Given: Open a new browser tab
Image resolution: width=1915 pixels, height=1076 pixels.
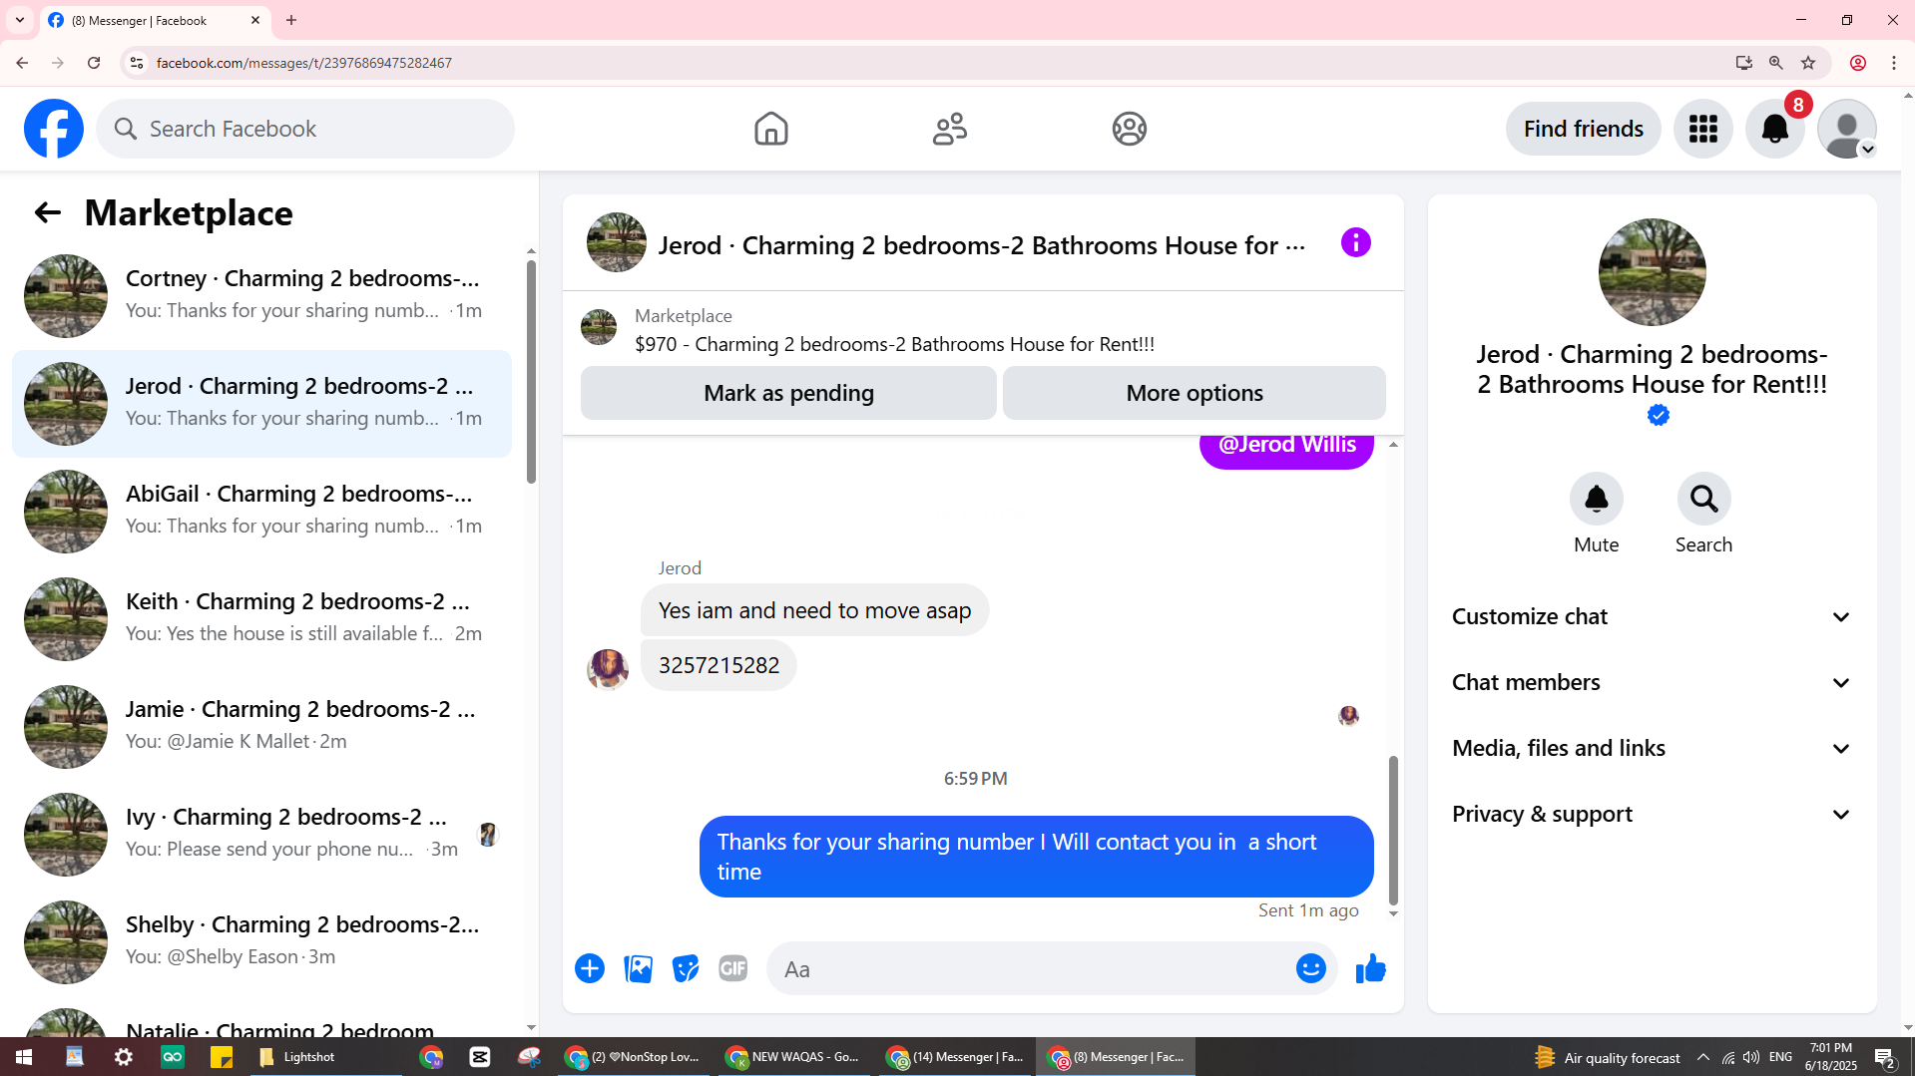Looking at the screenshot, I should [291, 20].
